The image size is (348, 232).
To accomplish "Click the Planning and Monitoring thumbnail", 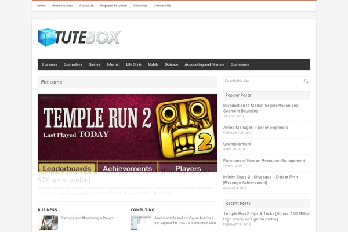I will point(48,223).
